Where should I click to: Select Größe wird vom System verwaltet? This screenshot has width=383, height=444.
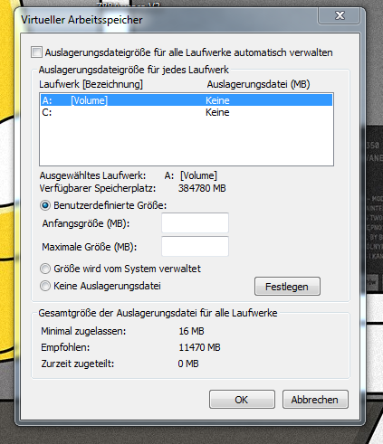click(45, 269)
